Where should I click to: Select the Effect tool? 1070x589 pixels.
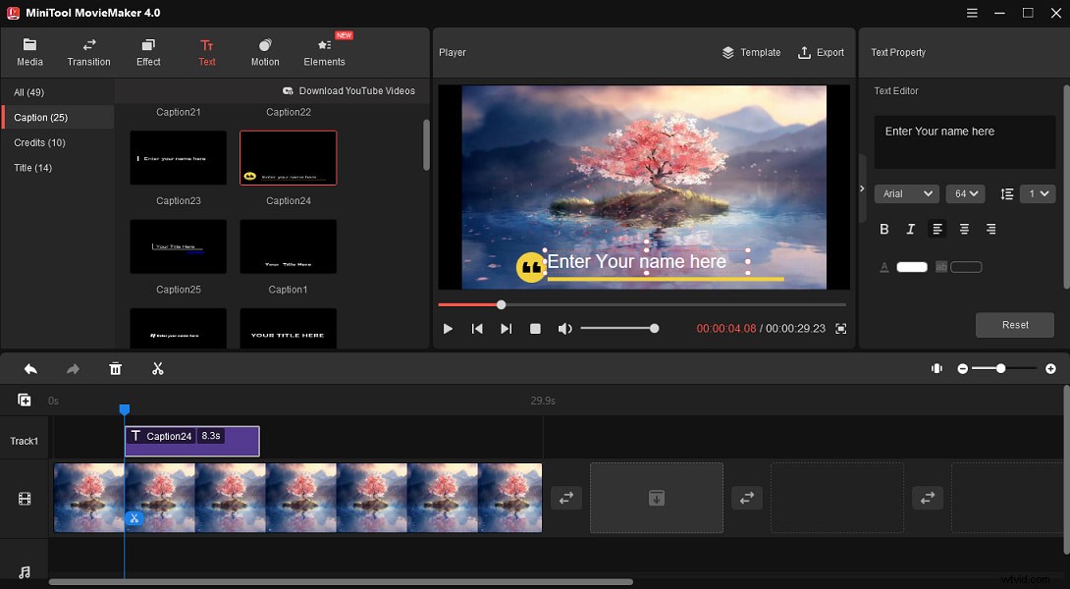pyautogui.click(x=147, y=51)
